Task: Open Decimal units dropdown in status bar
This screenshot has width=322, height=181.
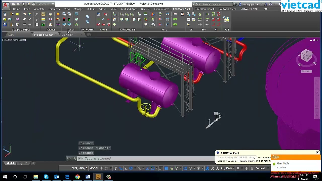Action: 262,168
